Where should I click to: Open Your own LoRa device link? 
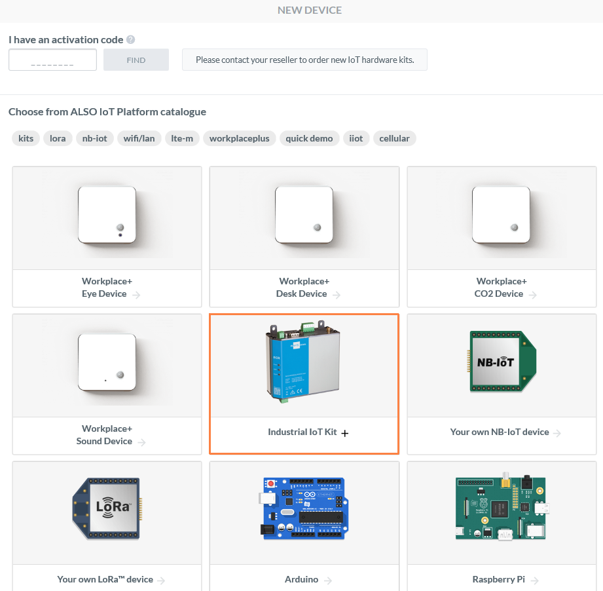click(105, 579)
